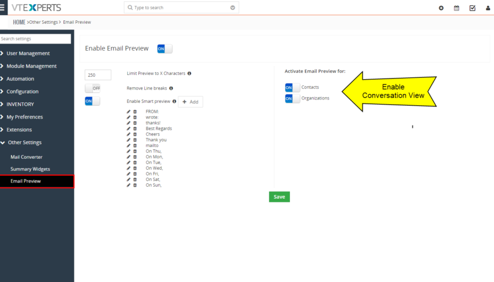Open Mail Converter settings
The image size is (494, 282).
(27, 157)
